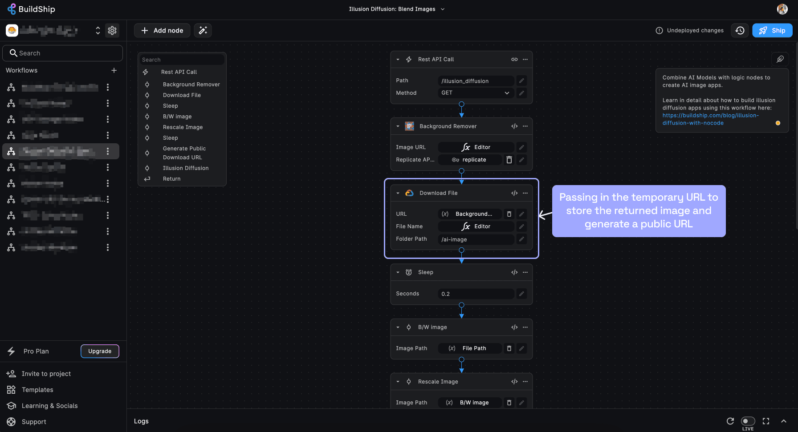Toggle the note pin icon on canvas
Image resolution: width=798 pixels, height=432 pixels.
780,59
